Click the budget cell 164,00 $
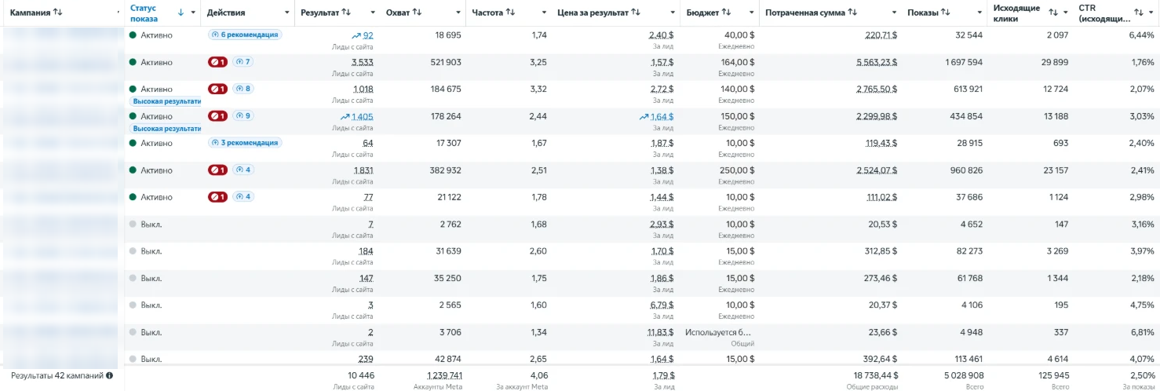1160x391 pixels. (739, 62)
